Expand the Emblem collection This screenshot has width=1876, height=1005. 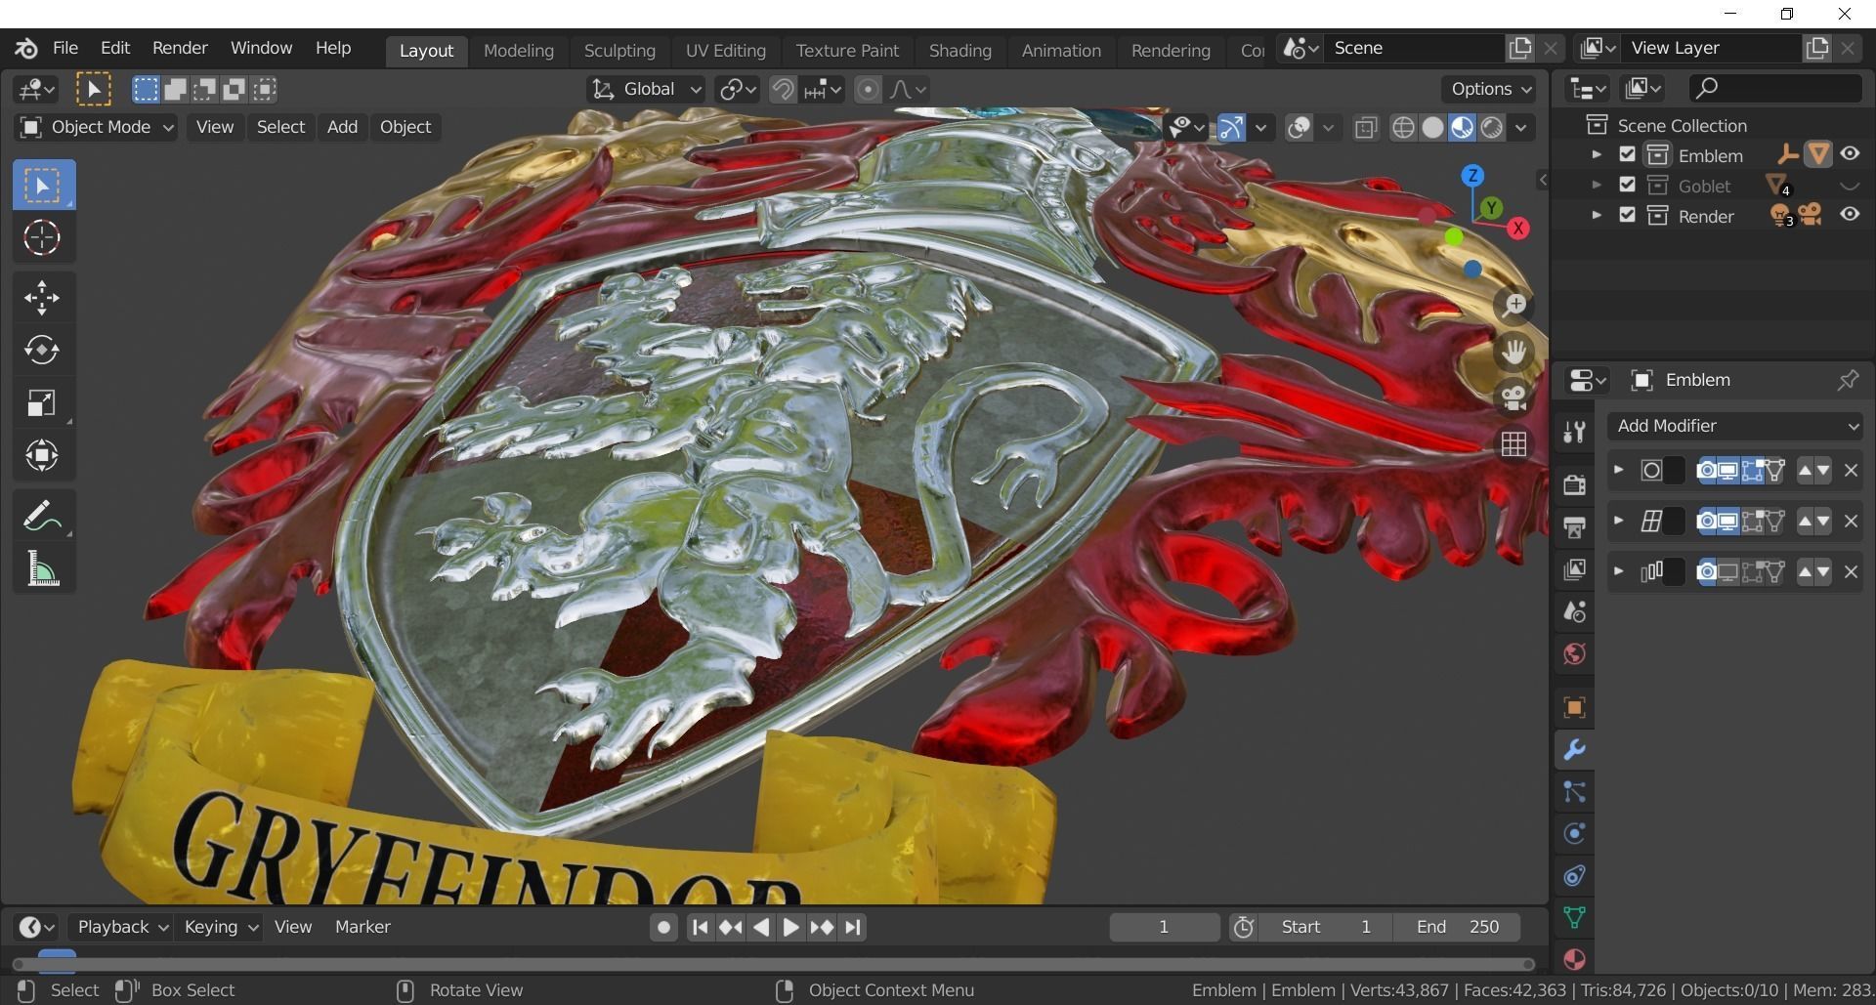tap(1597, 154)
